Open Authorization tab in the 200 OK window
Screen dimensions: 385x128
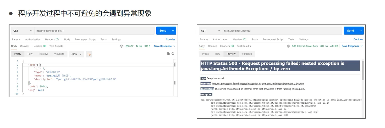[33, 40]
